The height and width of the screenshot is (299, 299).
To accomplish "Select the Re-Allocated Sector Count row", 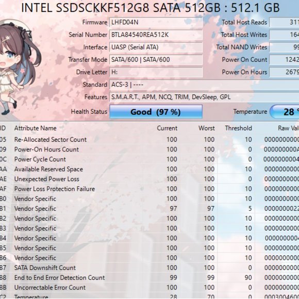I will pos(149,140).
